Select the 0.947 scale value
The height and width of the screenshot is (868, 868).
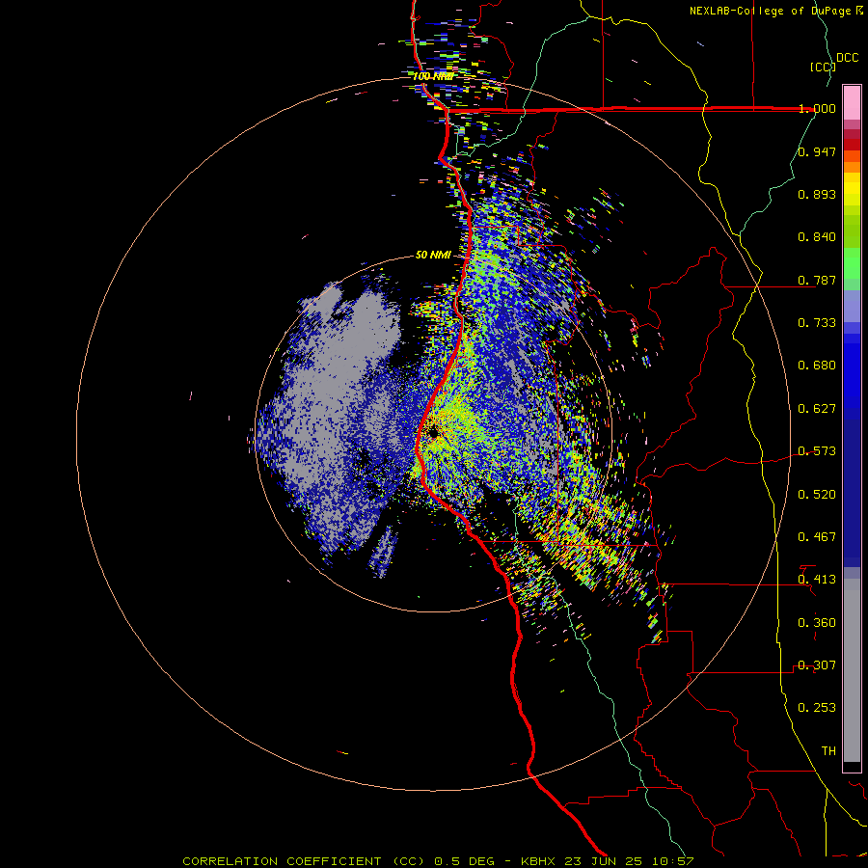(817, 151)
